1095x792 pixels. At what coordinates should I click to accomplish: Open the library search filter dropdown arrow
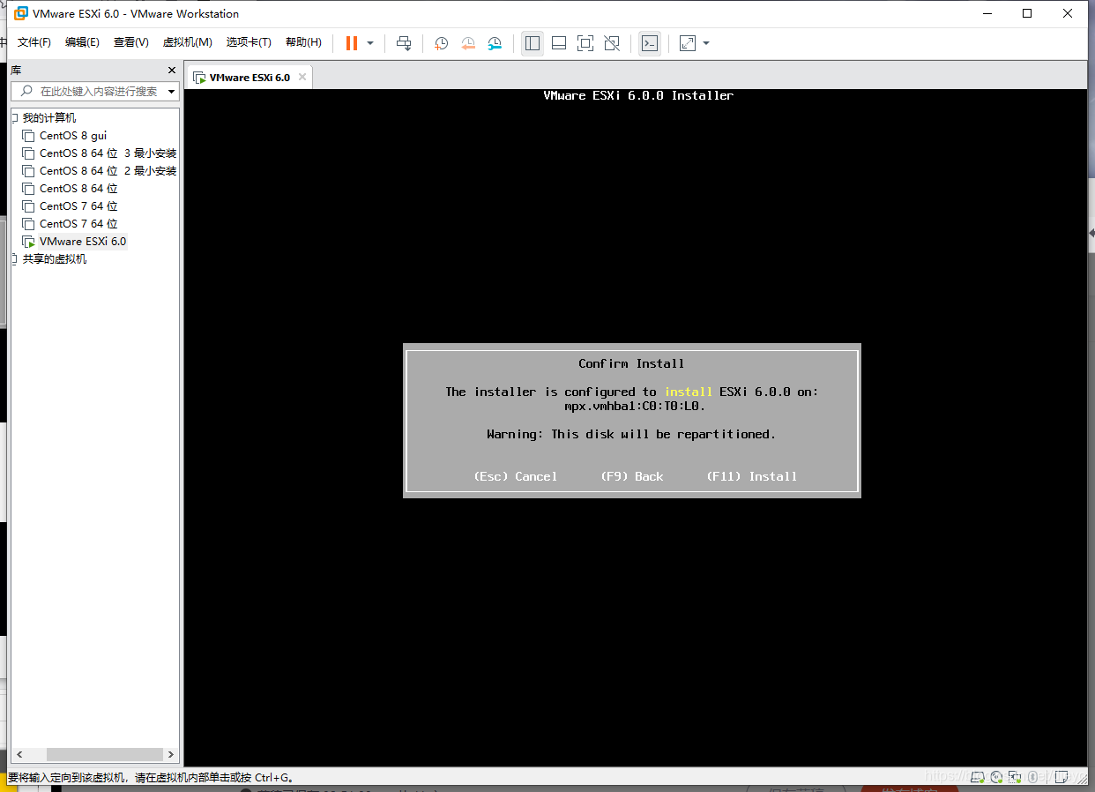click(x=171, y=91)
